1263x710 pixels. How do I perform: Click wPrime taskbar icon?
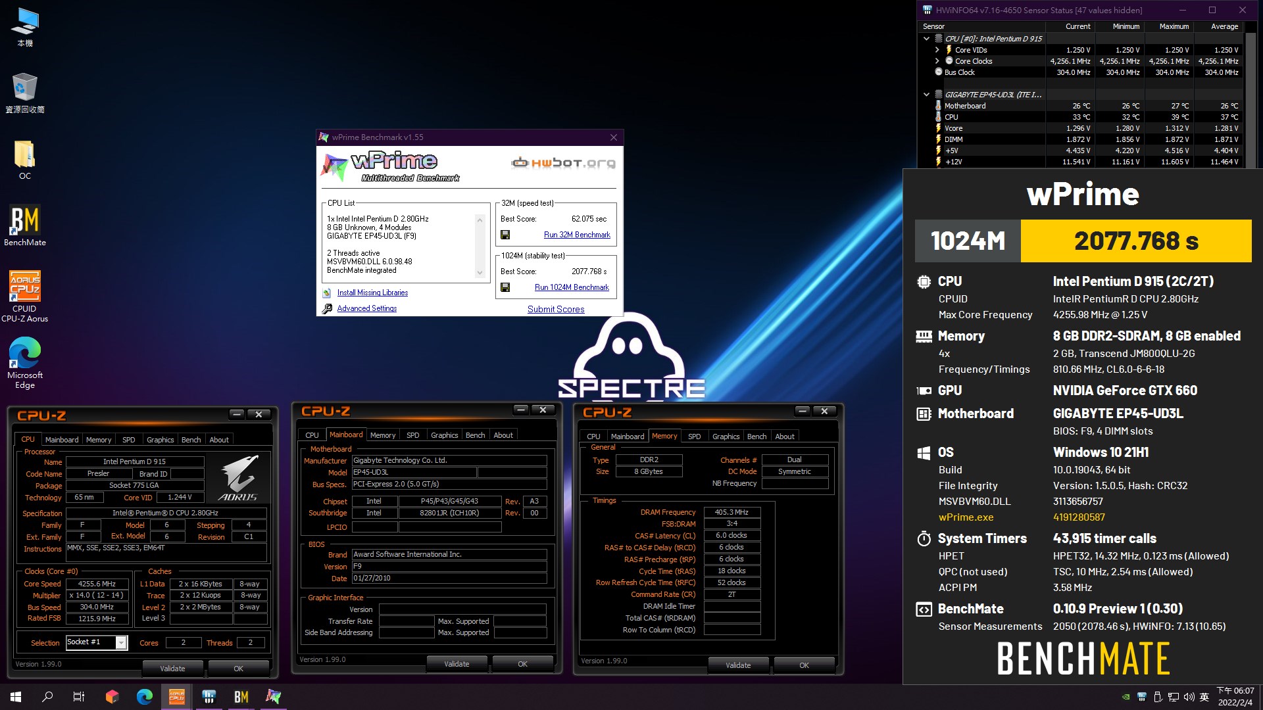[274, 697]
